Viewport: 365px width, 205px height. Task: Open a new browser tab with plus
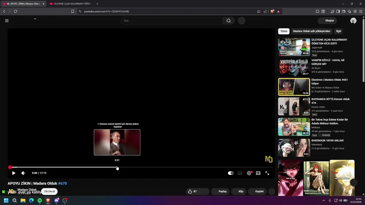[x=97, y=4]
